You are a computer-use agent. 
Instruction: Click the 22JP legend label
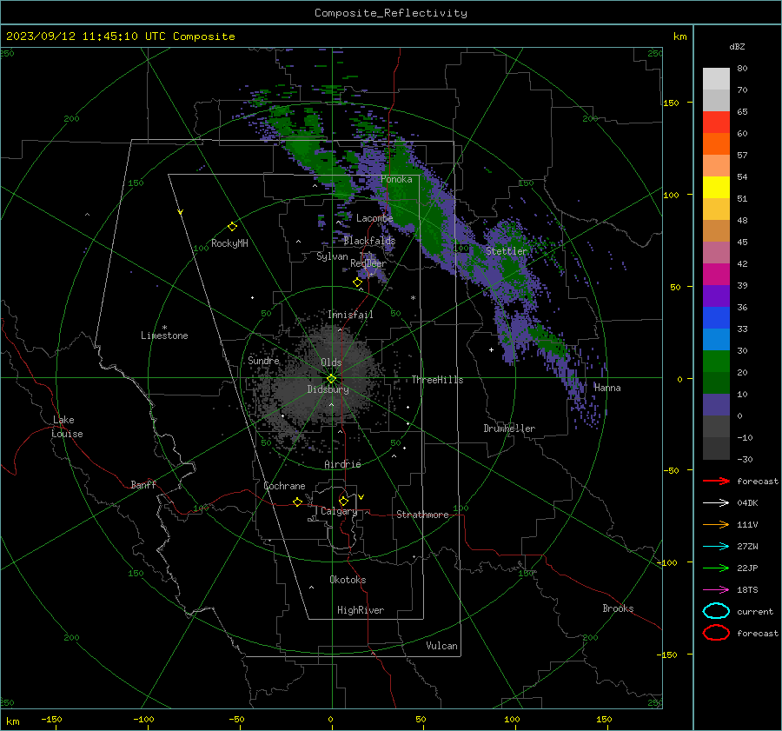point(747,568)
